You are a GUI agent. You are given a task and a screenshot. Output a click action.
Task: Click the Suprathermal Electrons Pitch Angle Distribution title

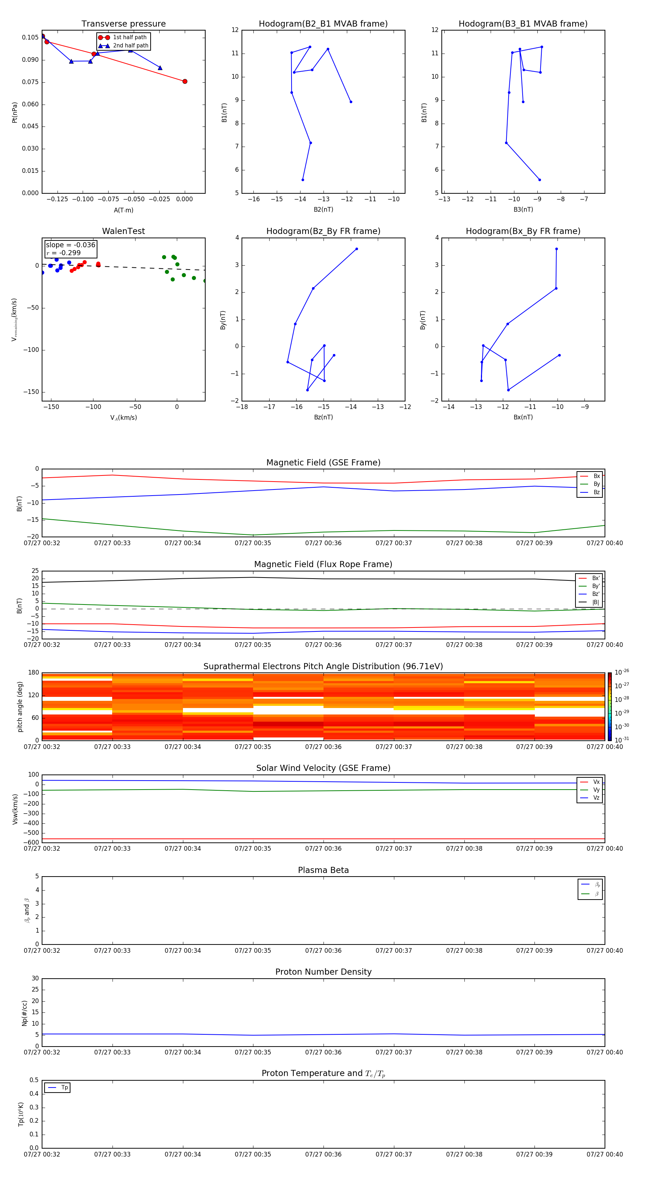323,667
